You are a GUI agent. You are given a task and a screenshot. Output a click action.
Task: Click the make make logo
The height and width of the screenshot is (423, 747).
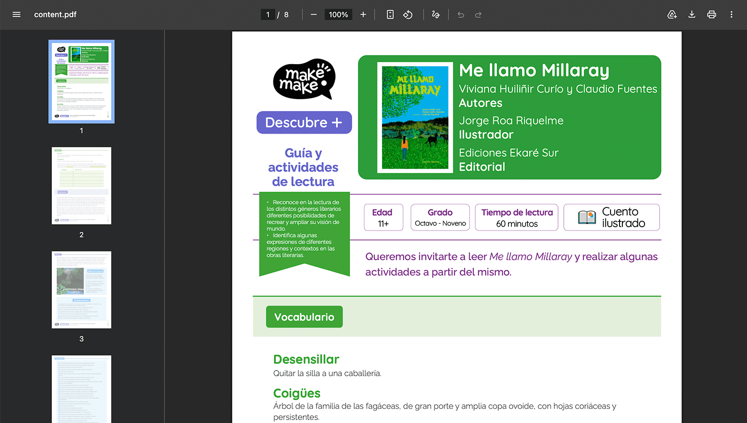[304, 79]
